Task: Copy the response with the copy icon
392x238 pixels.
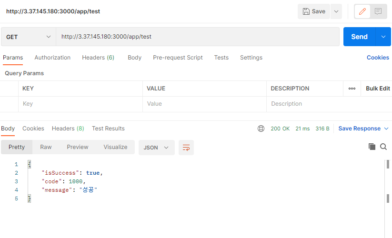Action: (372, 147)
